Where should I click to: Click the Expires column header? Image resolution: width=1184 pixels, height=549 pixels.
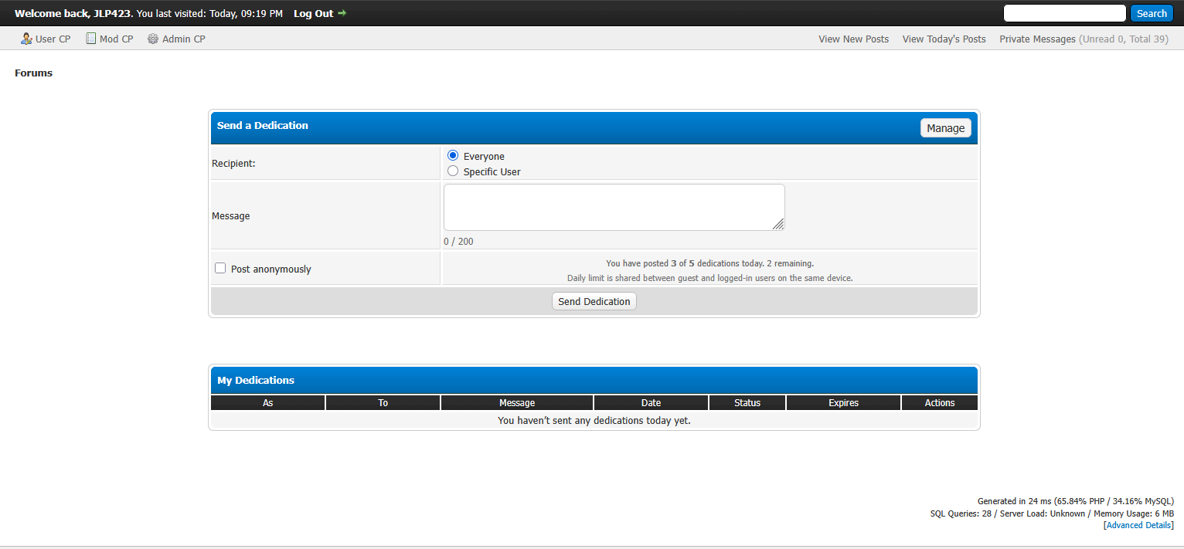pyautogui.click(x=842, y=403)
